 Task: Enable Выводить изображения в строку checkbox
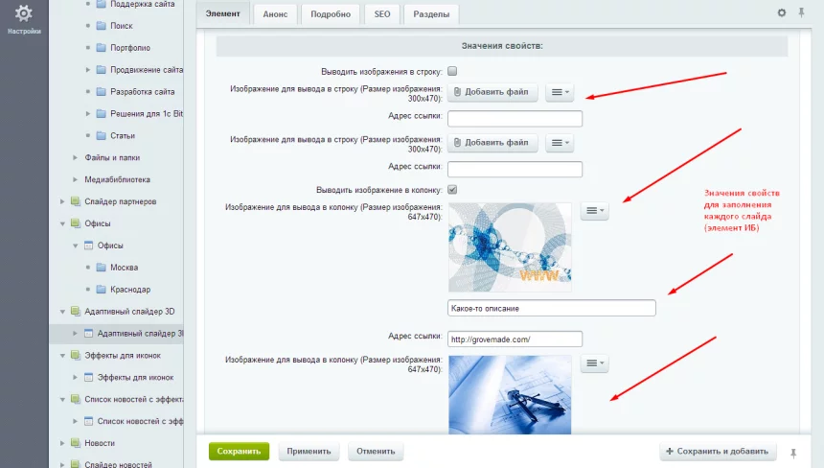pos(452,71)
